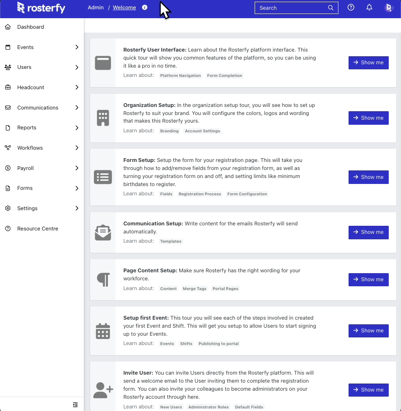Image resolution: width=401 pixels, height=411 pixels.
Task: Click the Communications envelope sidebar icon
Action: point(8,107)
